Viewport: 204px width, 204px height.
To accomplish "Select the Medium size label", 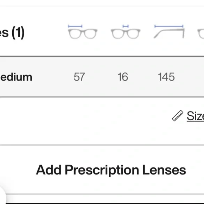I will coord(16,77).
